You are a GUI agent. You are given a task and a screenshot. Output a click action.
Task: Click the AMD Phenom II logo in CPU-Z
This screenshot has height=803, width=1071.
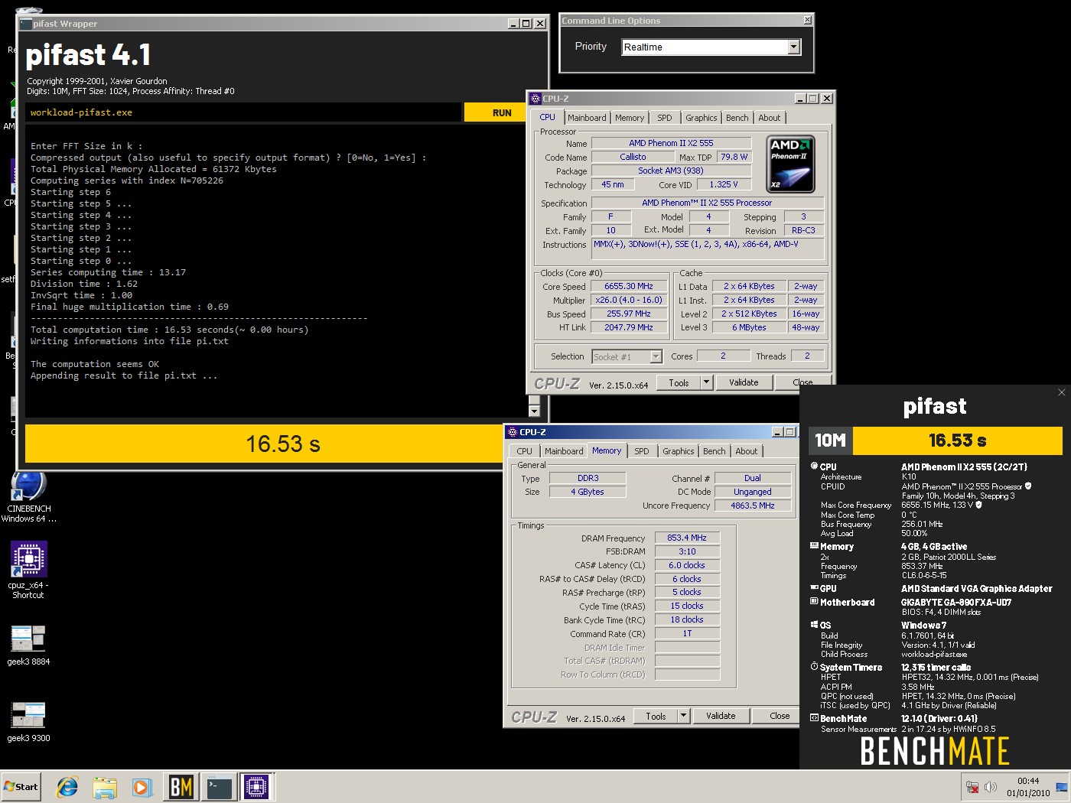pyautogui.click(x=790, y=164)
